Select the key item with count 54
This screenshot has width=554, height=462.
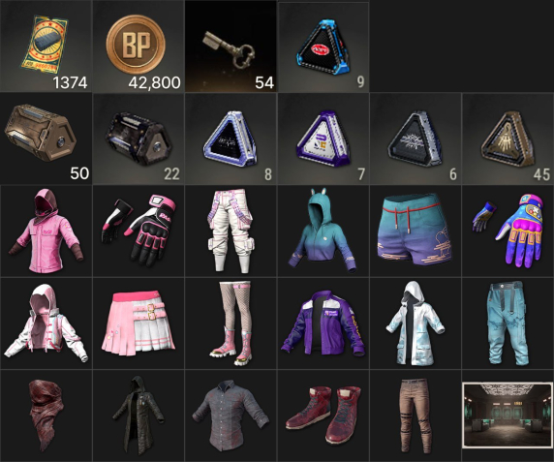pyautogui.click(x=231, y=46)
